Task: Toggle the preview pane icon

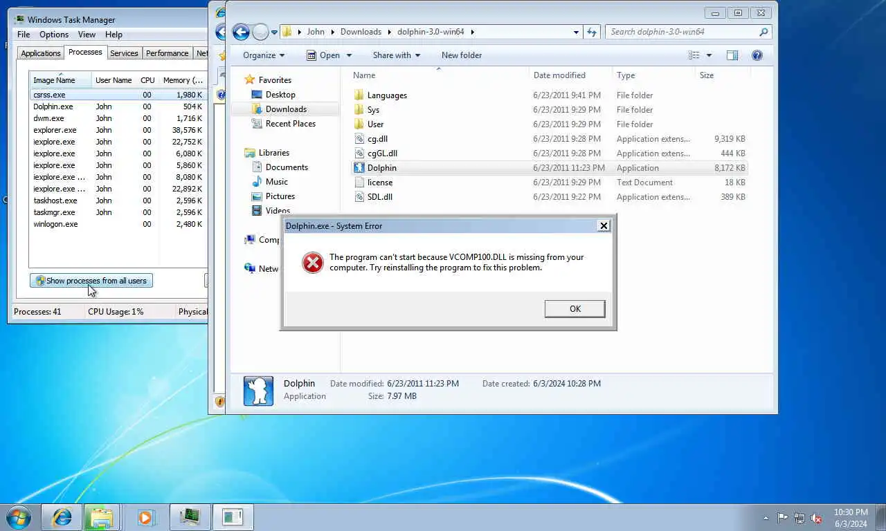Action: [732, 55]
